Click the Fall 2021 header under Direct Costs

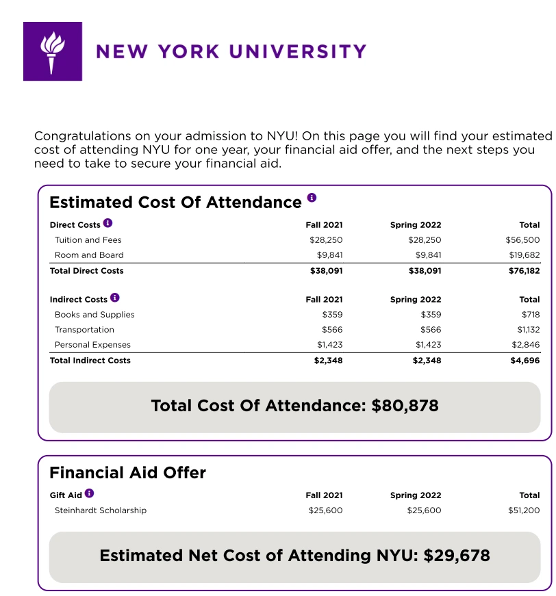click(x=324, y=225)
